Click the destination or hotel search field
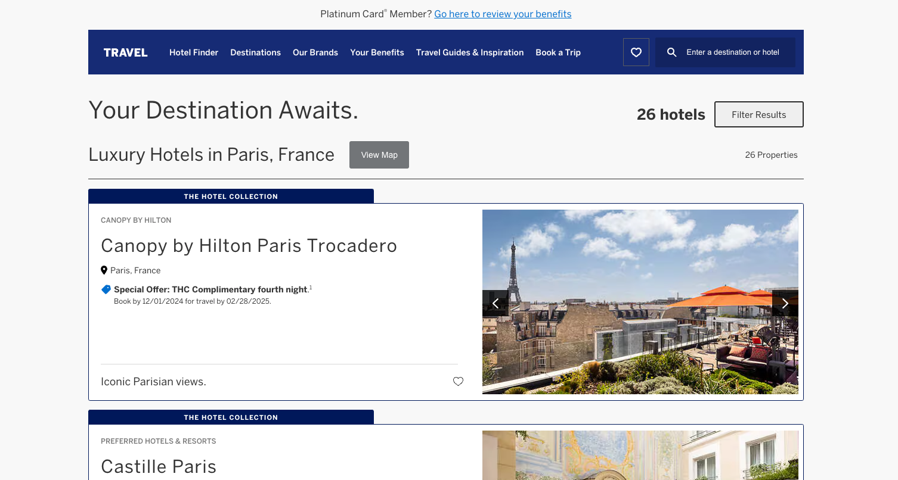 pyautogui.click(x=733, y=52)
